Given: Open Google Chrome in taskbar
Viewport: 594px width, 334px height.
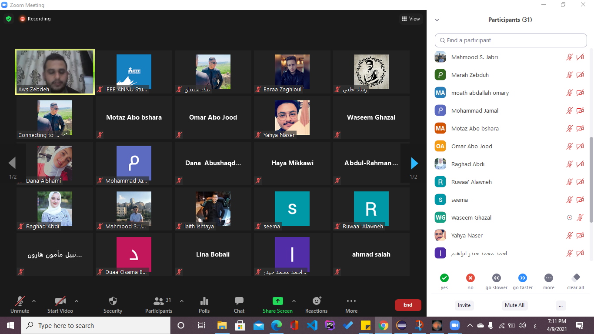Looking at the screenshot, I should [x=383, y=325].
